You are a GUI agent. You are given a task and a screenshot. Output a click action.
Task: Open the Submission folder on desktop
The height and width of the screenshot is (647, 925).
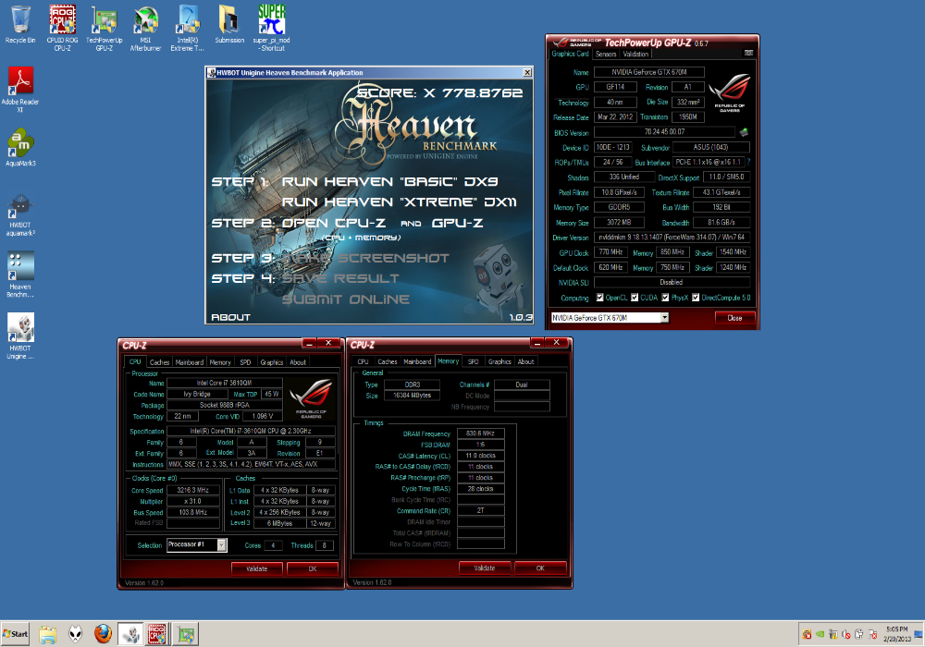(229, 25)
